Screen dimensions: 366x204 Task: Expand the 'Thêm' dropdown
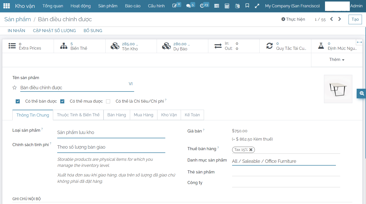[x=337, y=60]
